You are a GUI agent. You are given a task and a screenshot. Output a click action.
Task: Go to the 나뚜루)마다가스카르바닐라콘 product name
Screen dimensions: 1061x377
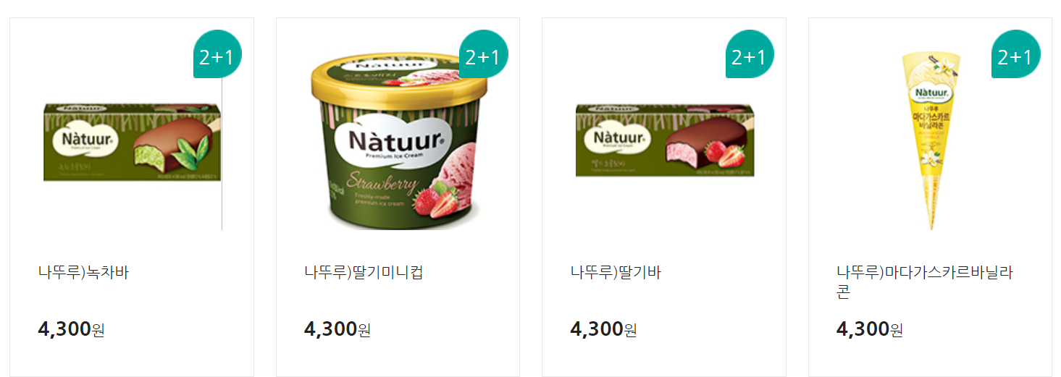pos(924,282)
